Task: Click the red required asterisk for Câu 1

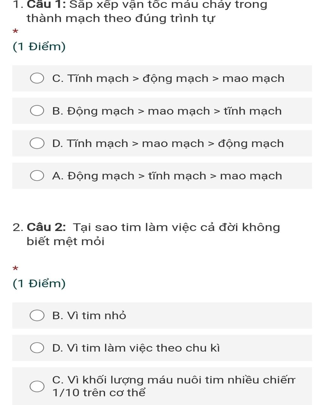Action: (15, 32)
